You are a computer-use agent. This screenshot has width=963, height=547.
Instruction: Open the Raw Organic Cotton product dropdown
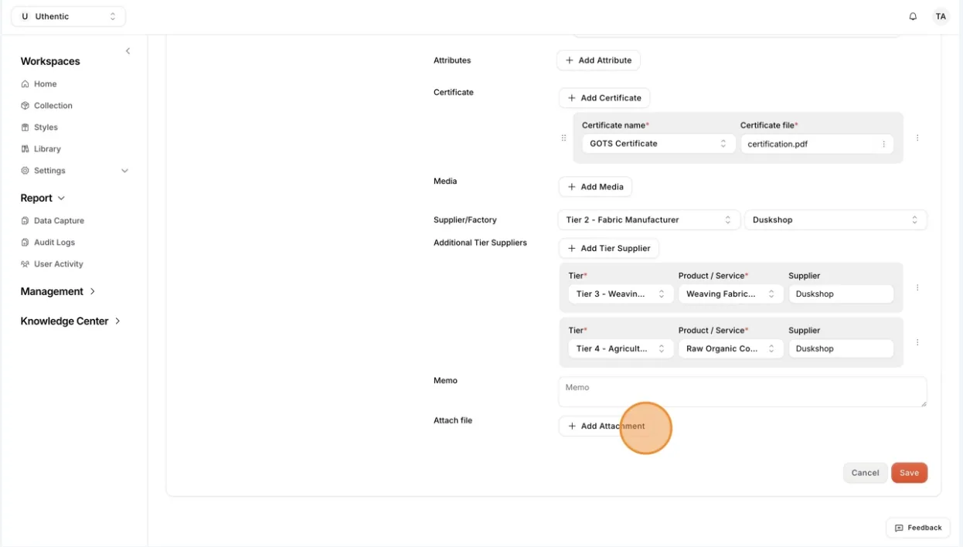[x=730, y=349]
